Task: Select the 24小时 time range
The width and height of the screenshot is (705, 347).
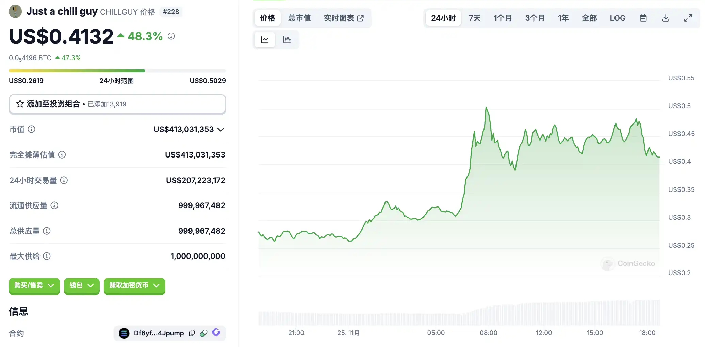Action: (x=443, y=18)
